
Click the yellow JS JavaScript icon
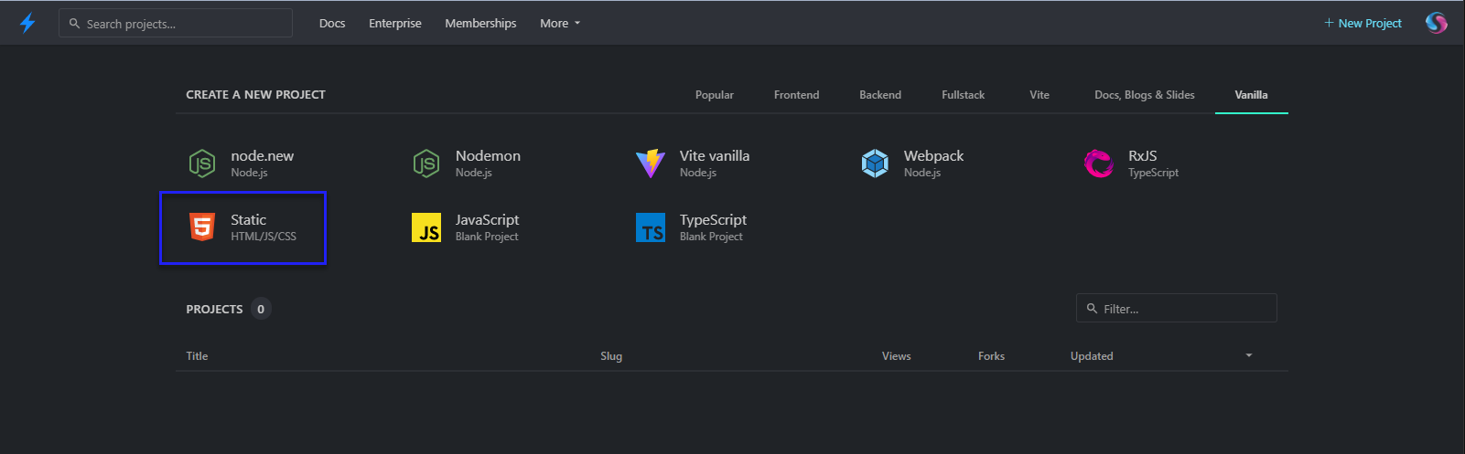pyautogui.click(x=426, y=227)
